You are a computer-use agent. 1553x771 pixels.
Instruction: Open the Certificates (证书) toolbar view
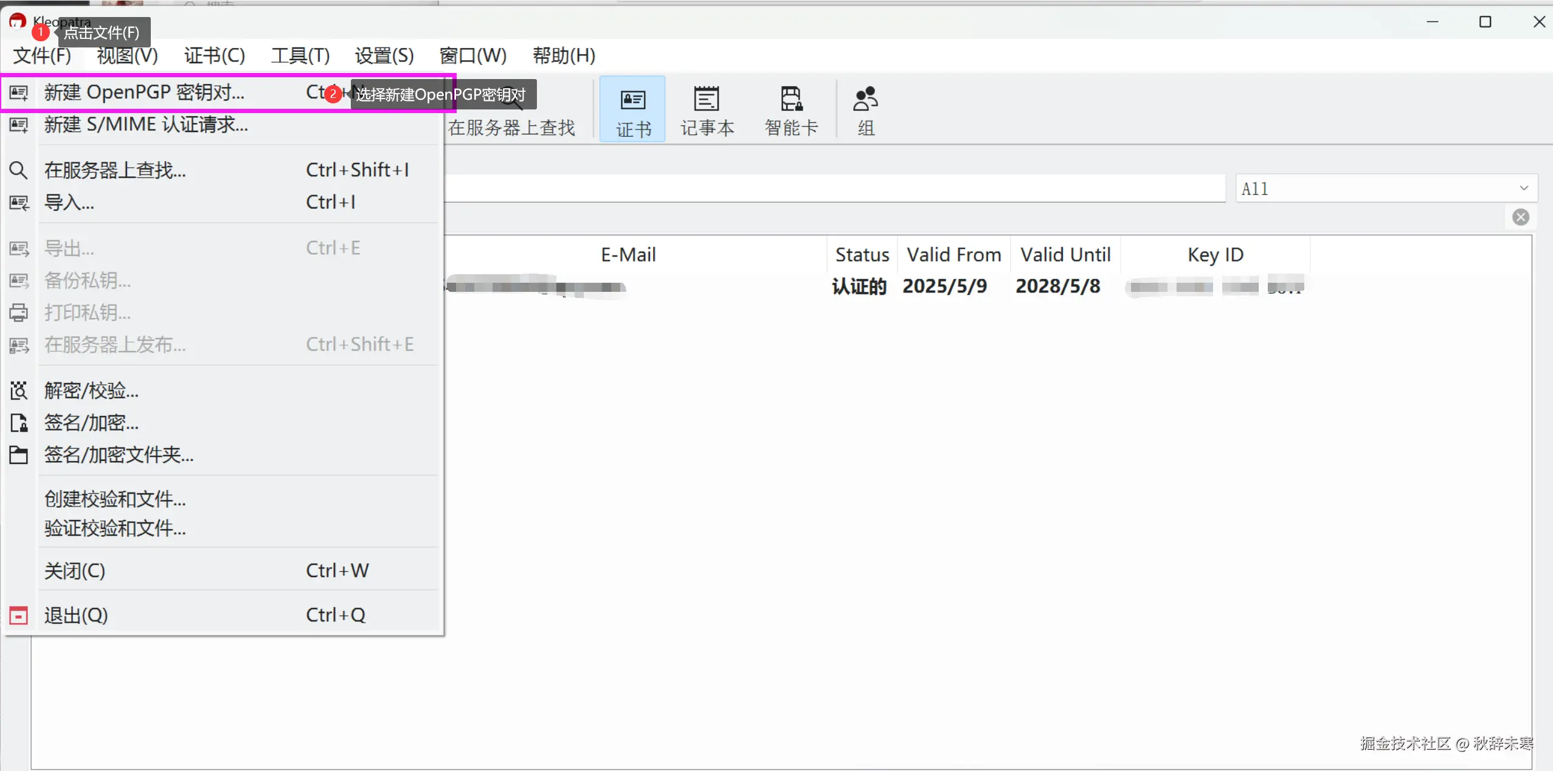[x=632, y=109]
